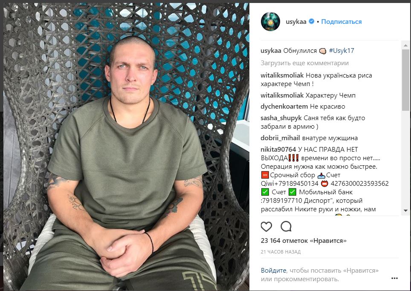Image resolution: width=411 pixels, height=291 pixels.
Task: Follow the account via Подписаться
Action: click(x=341, y=21)
